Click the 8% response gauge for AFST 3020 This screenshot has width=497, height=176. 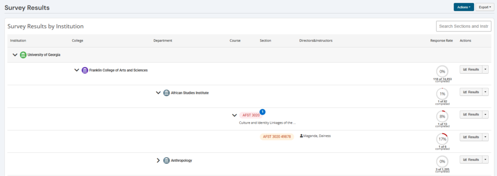tap(442, 116)
